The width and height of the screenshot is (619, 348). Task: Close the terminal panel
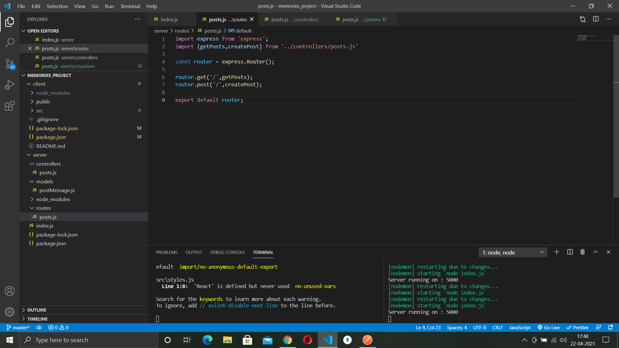pos(608,252)
